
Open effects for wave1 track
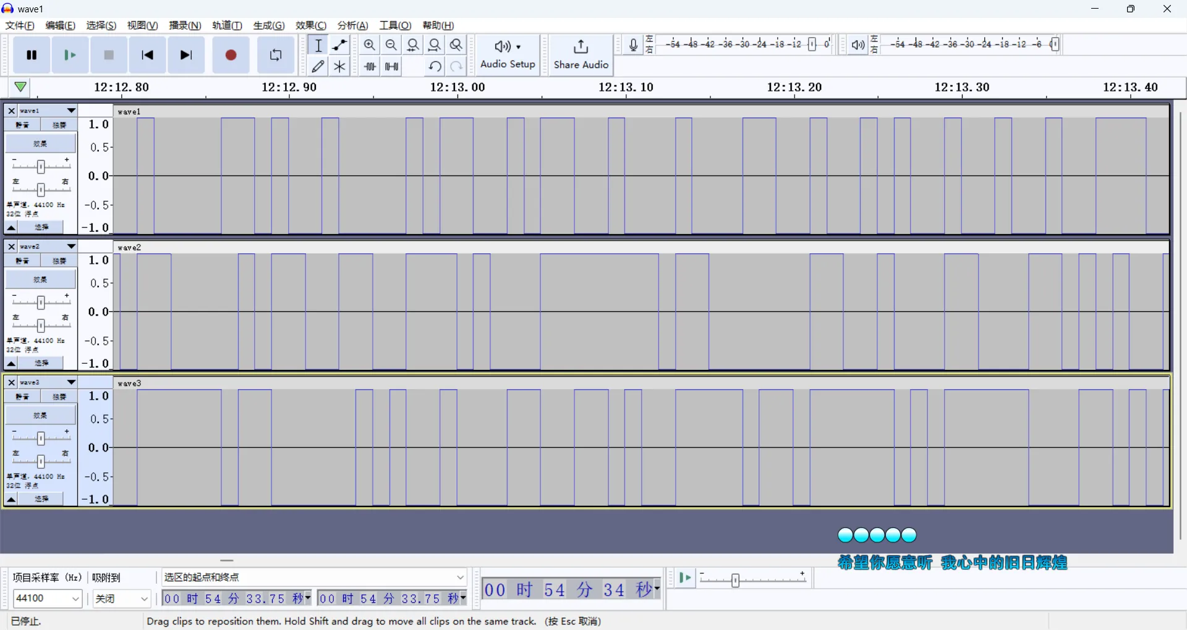(41, 143)
